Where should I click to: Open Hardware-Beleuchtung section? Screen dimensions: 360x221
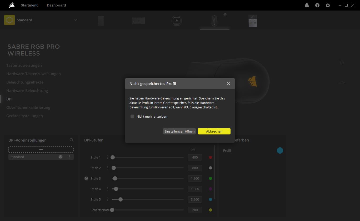[27, 91]
